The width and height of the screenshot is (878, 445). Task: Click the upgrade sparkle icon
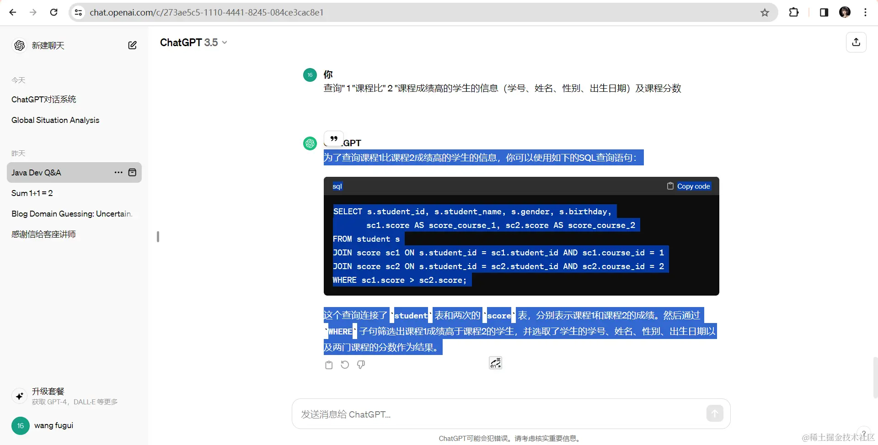[x=20, y=396]
